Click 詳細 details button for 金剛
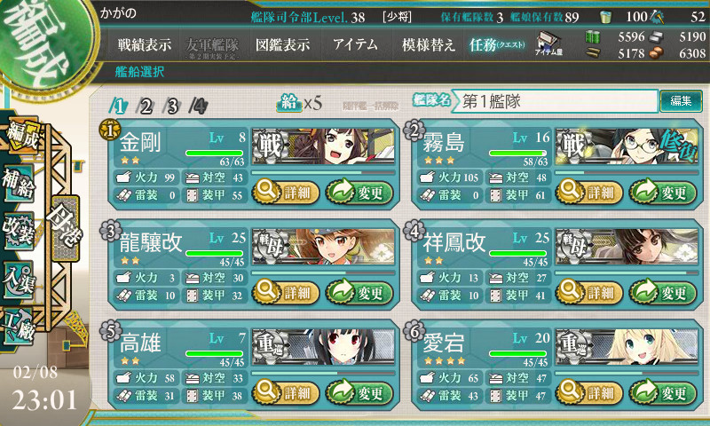This screenshot has height=426, width=710. pyautogui.click(x=286, y=193)
